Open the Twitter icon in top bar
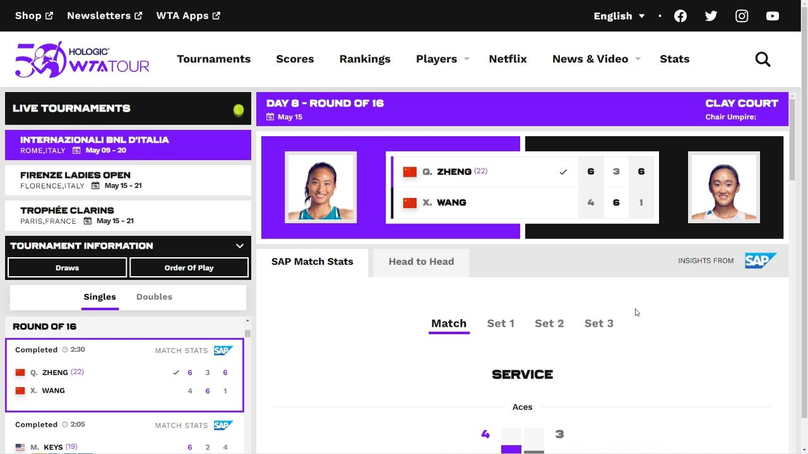Screen dimensions: 808x454 (711, 16)
